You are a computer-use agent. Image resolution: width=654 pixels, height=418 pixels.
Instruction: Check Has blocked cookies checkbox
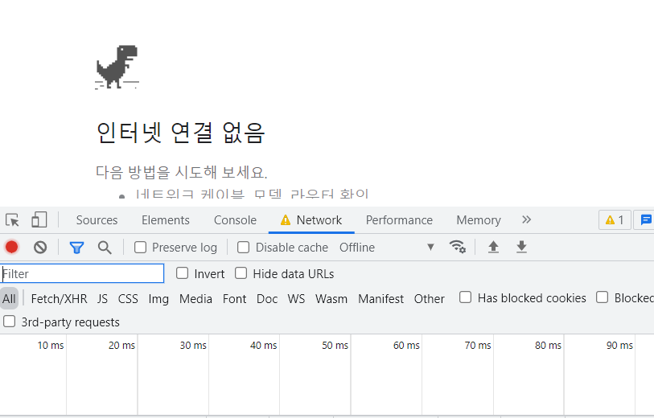coord(465,297)
